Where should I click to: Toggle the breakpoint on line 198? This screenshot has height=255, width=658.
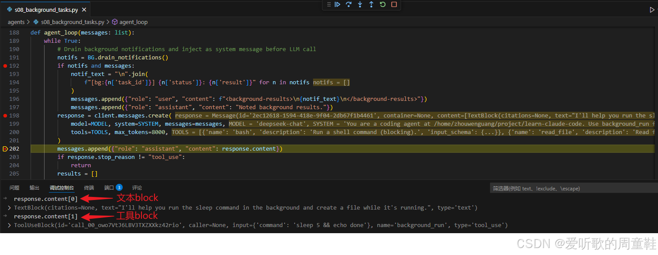coord(5,116)
